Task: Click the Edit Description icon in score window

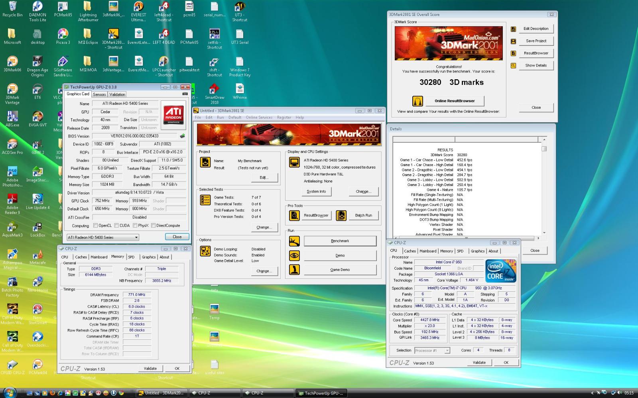Action: coord(513,29)
